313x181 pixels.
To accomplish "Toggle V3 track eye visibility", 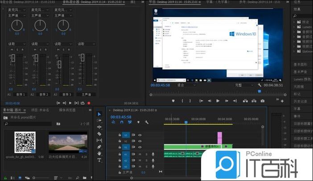I will coord(140,135).
